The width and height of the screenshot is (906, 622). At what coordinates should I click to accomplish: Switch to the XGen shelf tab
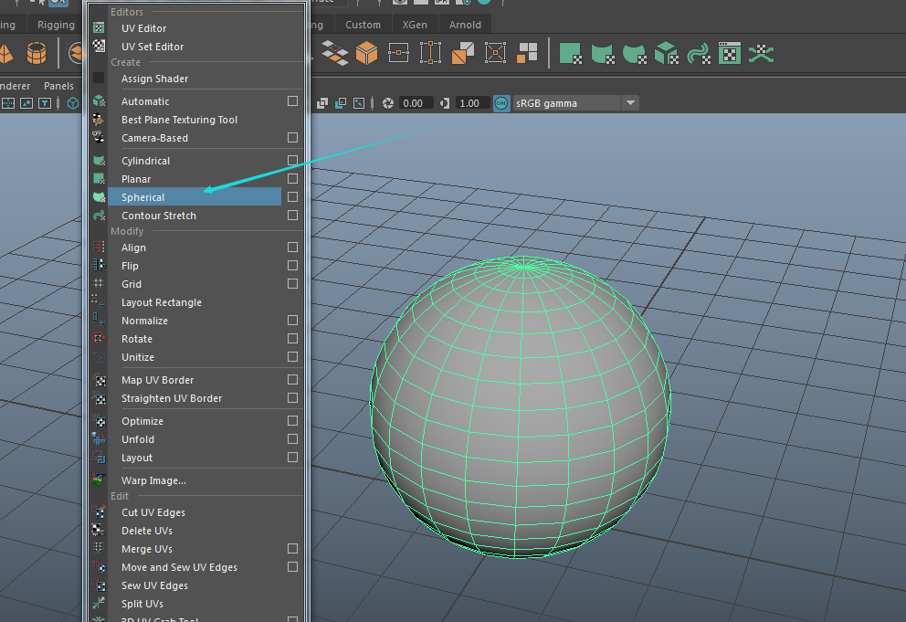pyautogui.click(x=414, y=25)
